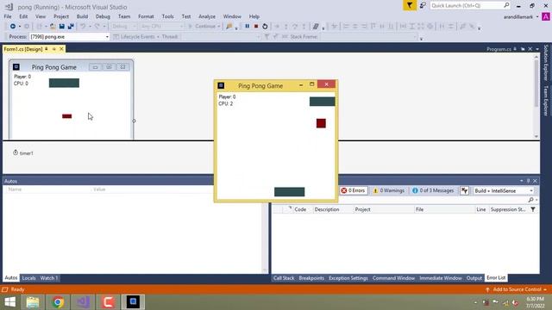Close the Form1.cs [Design] tab
The image size is (552, 310).
[61, 49]
